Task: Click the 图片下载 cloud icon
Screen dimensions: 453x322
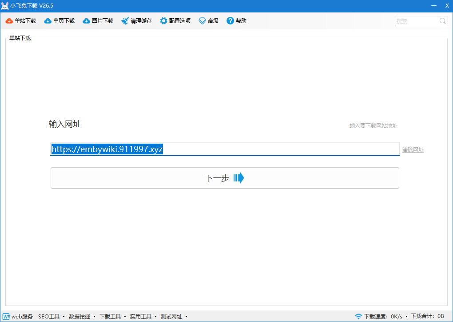Action: coord(87,21)
